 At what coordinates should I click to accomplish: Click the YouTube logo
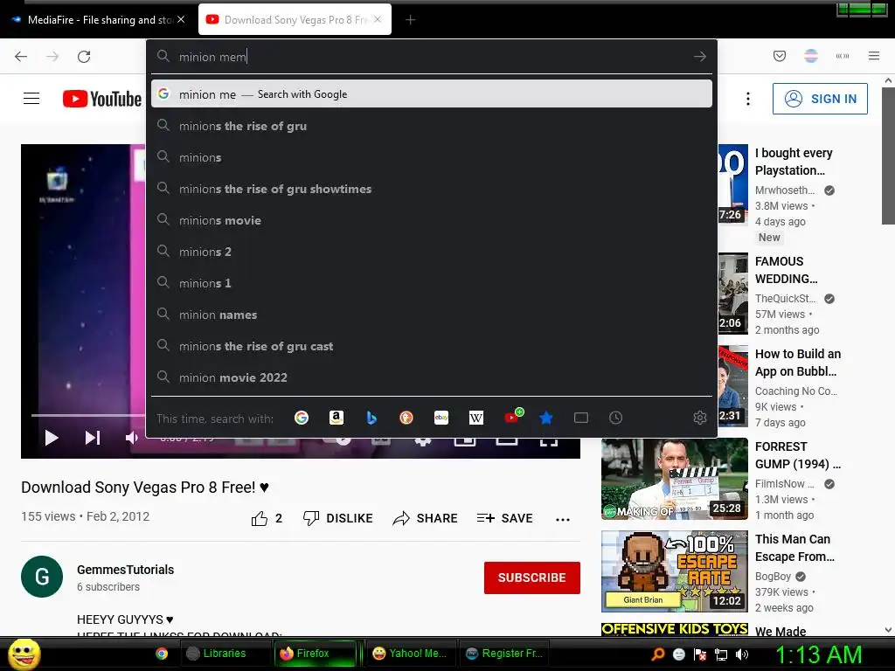[102, 99]
